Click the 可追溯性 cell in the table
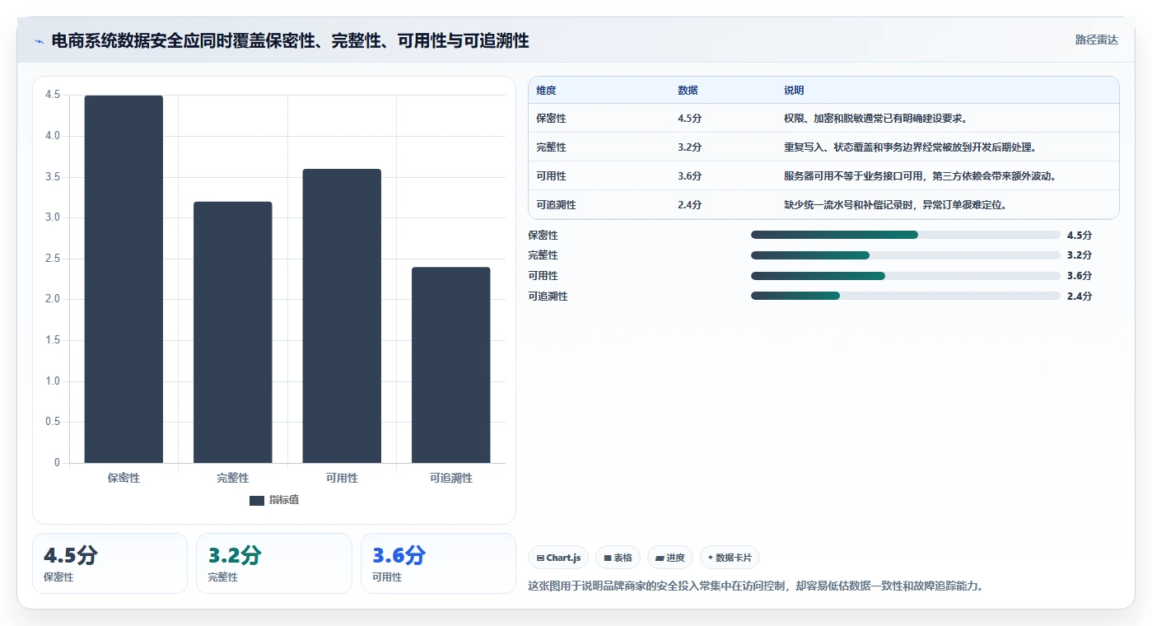Image resolution: width=1152 pixels, height=626 pixels. click(556, 205)
